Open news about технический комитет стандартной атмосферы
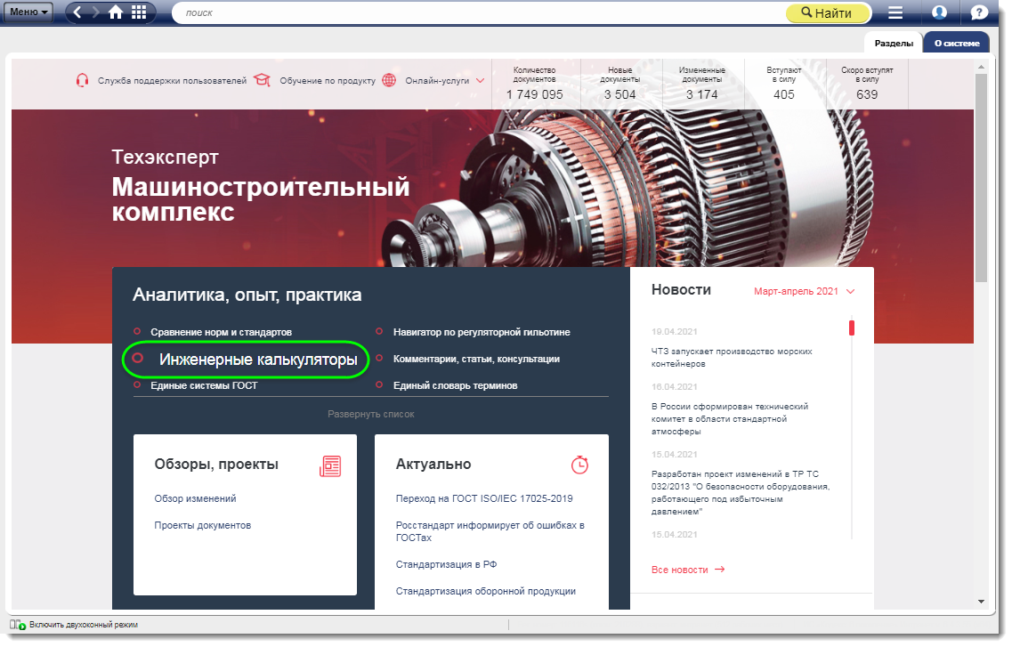The image size is (1012, 647). click(x=729, y=418)
